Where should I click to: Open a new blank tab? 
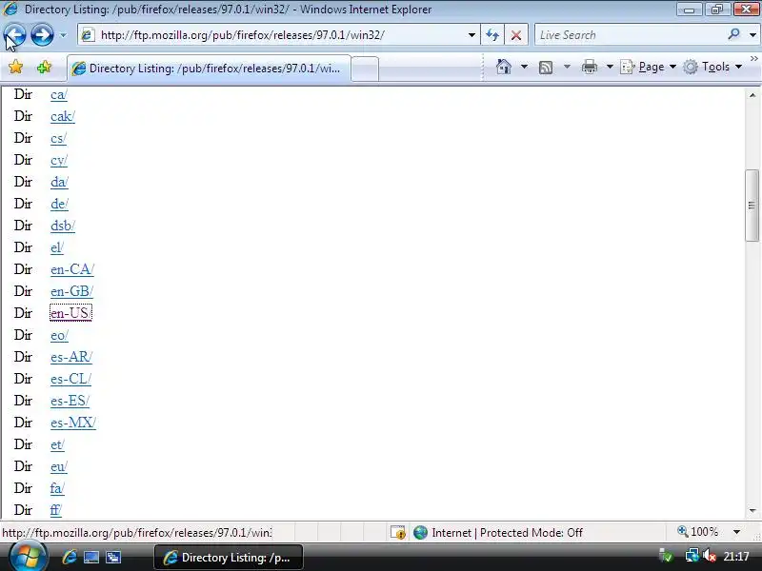365,69
